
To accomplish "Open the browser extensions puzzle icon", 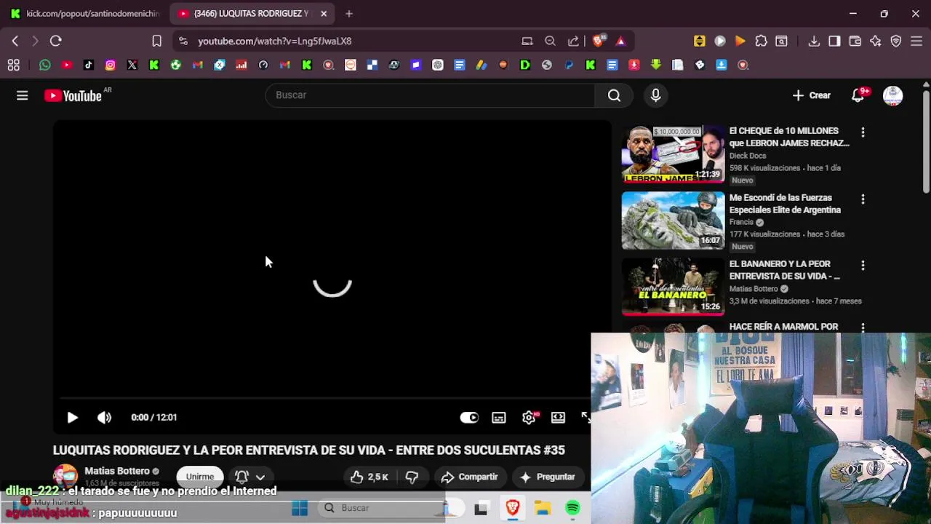I will click(761, 41).
